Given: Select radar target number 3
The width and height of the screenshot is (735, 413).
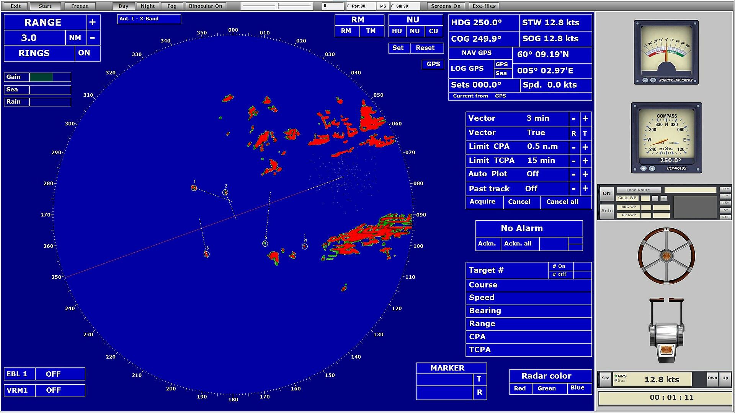Looking at the screenshot, I should (x=206, y=254).
